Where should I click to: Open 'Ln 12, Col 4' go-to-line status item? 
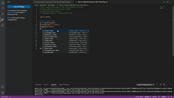(139, 97)
